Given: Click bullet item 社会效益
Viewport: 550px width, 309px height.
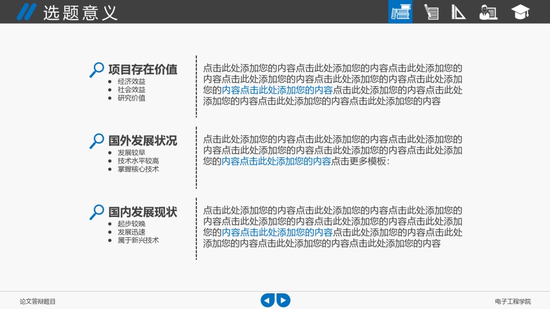Looking at the screenshot, I should click(131, 90).
